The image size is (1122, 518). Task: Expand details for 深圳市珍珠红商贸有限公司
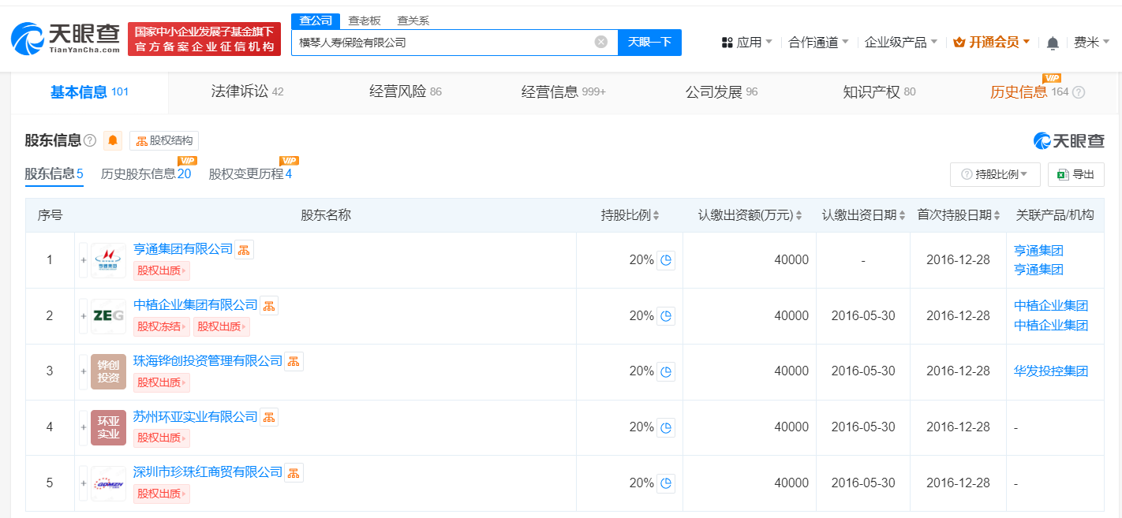[x=83, y=483]
